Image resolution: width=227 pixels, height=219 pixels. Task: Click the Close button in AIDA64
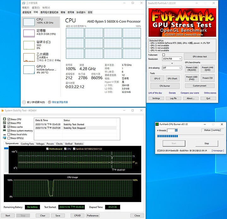(137, 216)
